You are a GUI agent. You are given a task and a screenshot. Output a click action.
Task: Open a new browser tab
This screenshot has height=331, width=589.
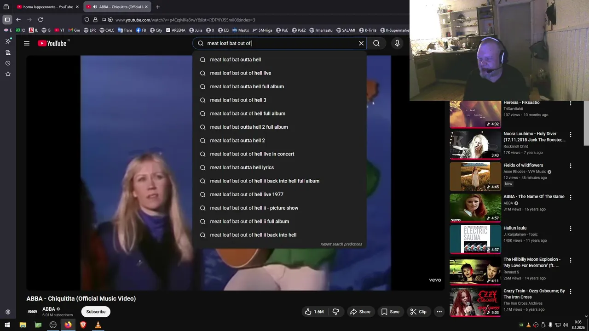(158, 7)
